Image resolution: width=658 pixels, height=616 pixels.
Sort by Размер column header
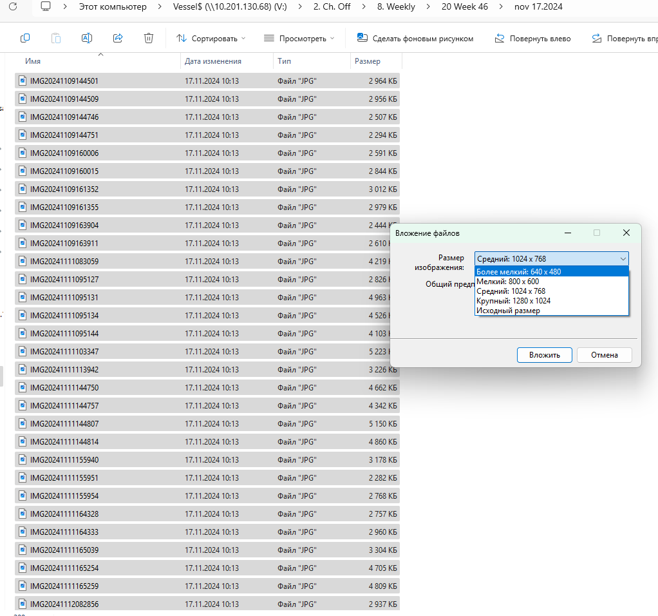click(367, 61)
